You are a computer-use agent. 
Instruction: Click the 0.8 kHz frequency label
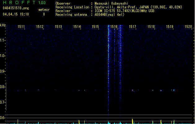[x=2, y=87]
